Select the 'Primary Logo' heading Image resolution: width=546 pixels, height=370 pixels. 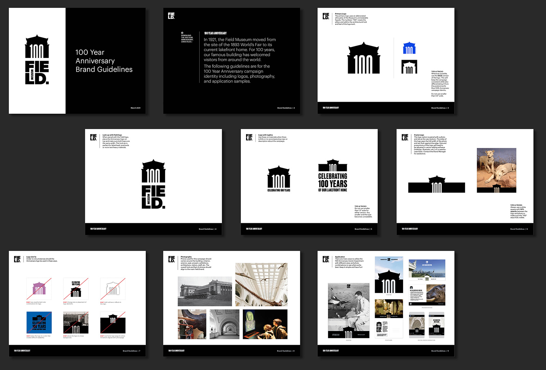[x=341, y=14]
